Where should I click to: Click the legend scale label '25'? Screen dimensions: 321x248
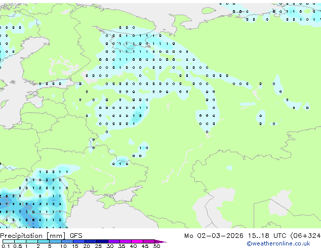coord(98,246)
